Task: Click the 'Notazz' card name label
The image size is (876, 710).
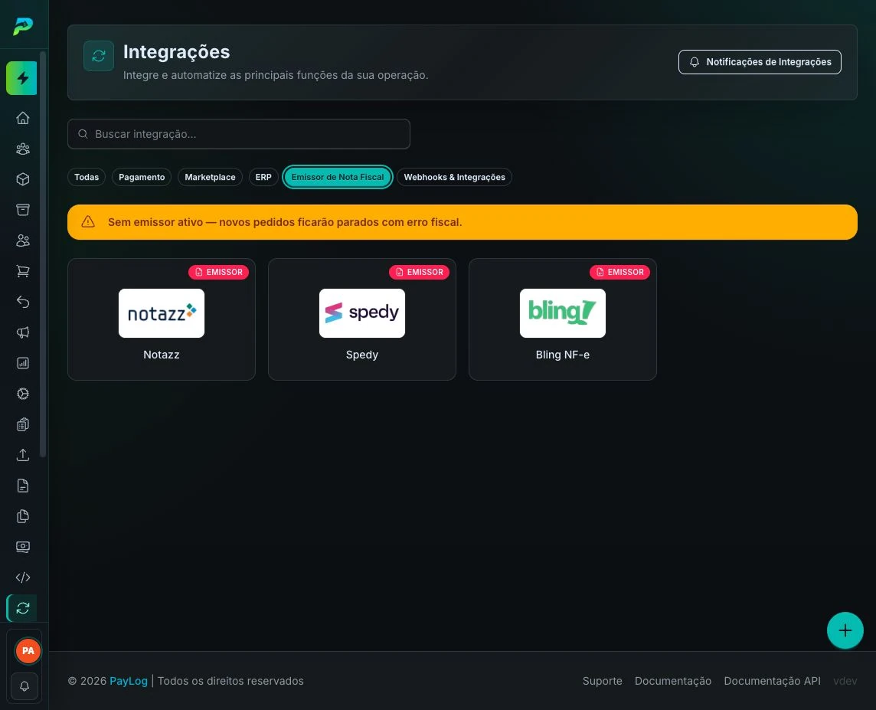Action: 162,355
